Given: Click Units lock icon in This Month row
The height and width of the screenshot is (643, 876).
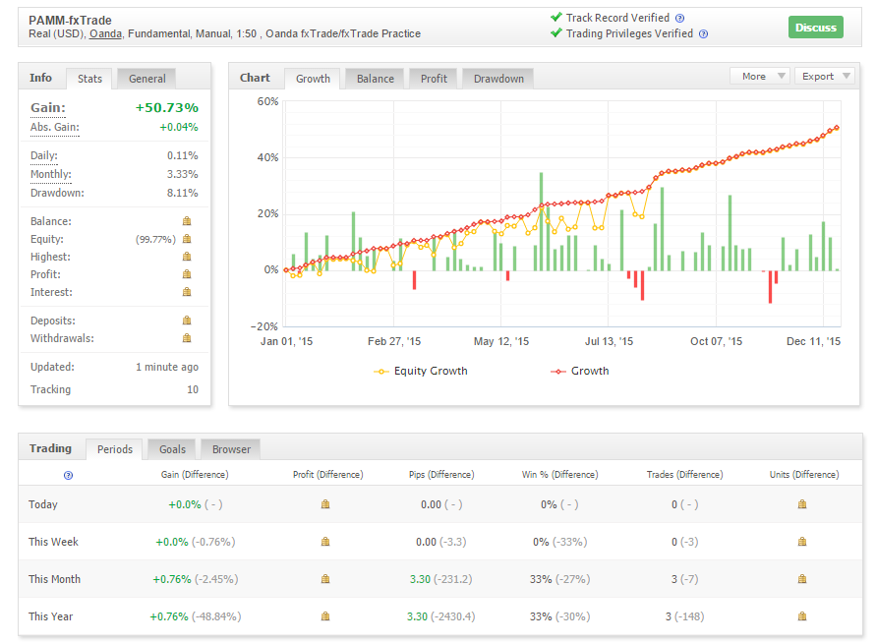Looking at the screenshot, I should point(802,579).
